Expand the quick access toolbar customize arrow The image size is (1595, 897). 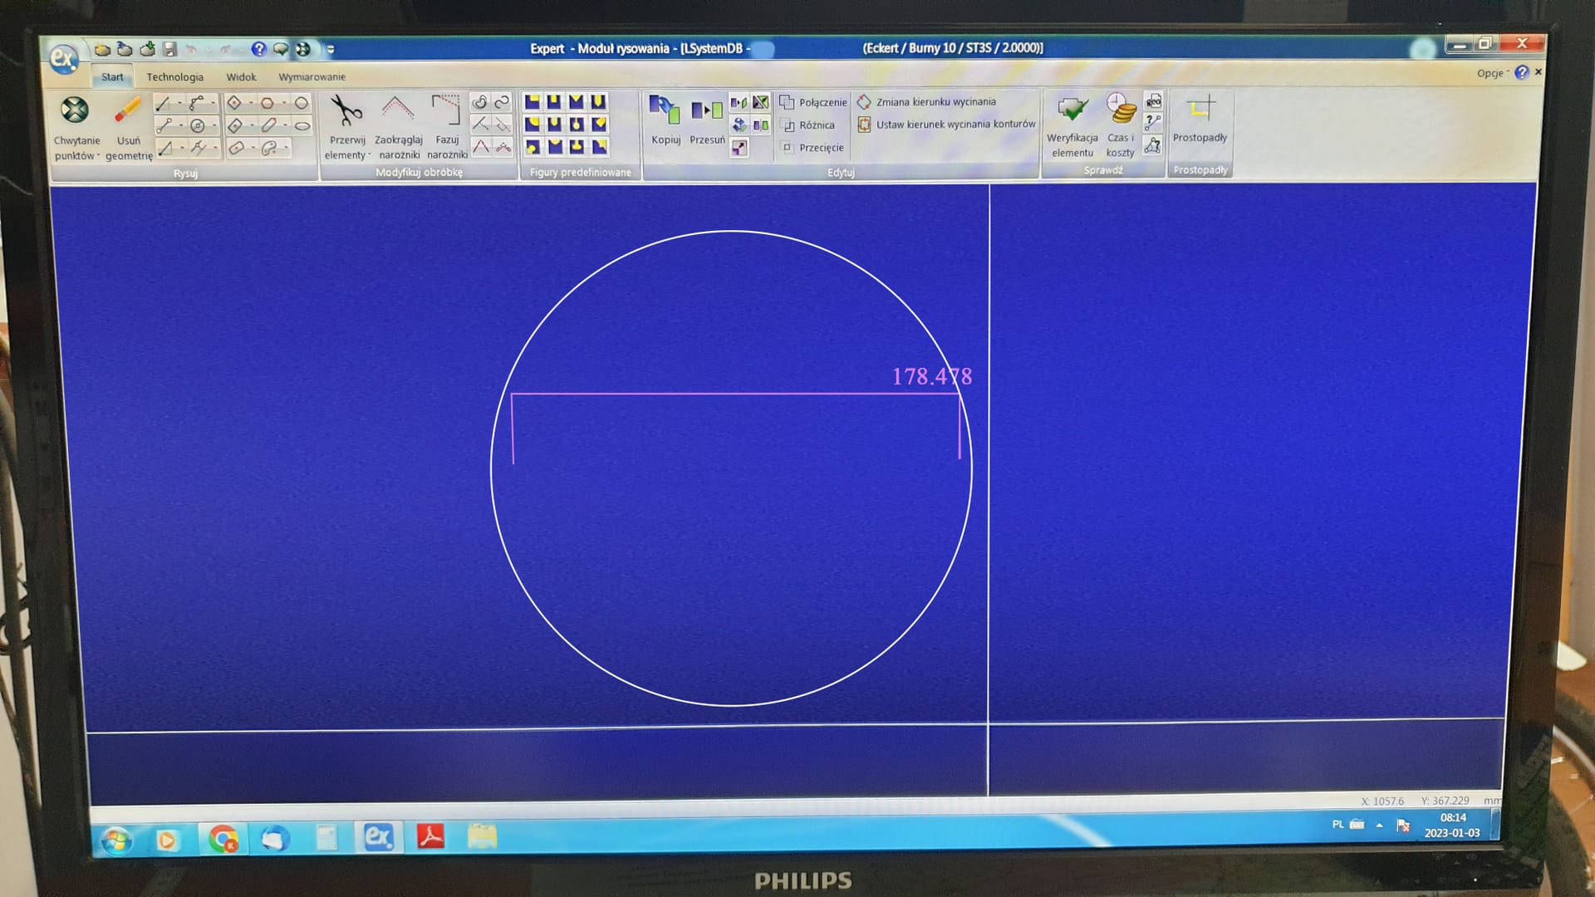coord(331,50)
